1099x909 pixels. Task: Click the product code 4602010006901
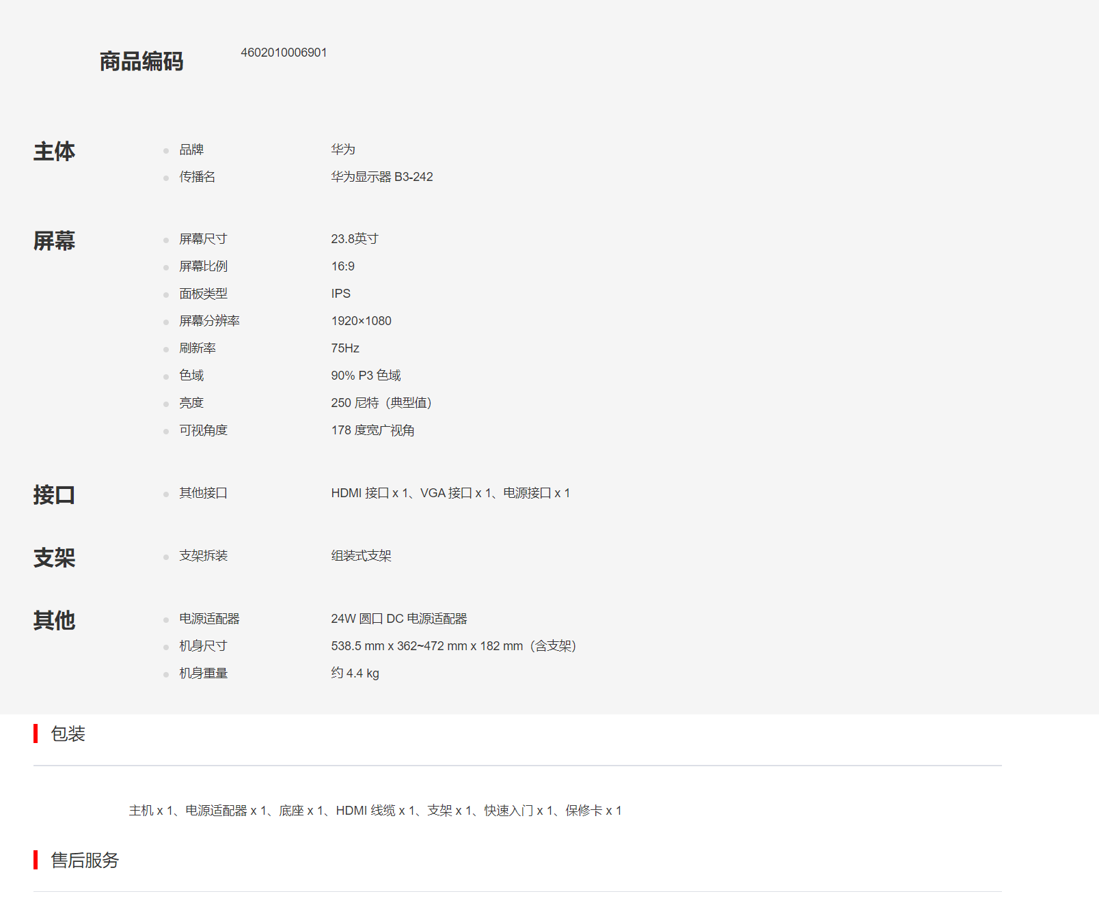coord(284,53)
